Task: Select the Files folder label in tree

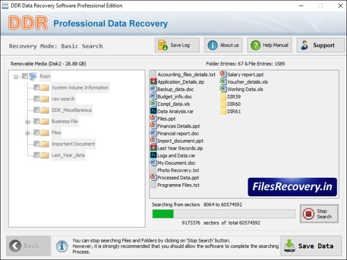Action: click(56, 133)
